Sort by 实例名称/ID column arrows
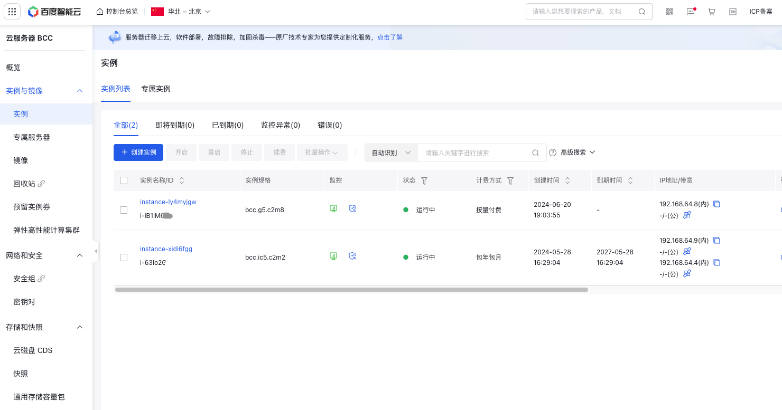 pyautogui.click(x=182, y=180)
